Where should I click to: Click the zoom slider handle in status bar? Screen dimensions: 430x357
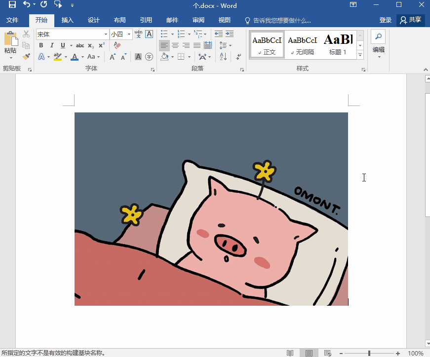point(369,353)
